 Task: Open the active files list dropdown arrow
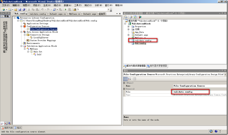click(117, 14)
